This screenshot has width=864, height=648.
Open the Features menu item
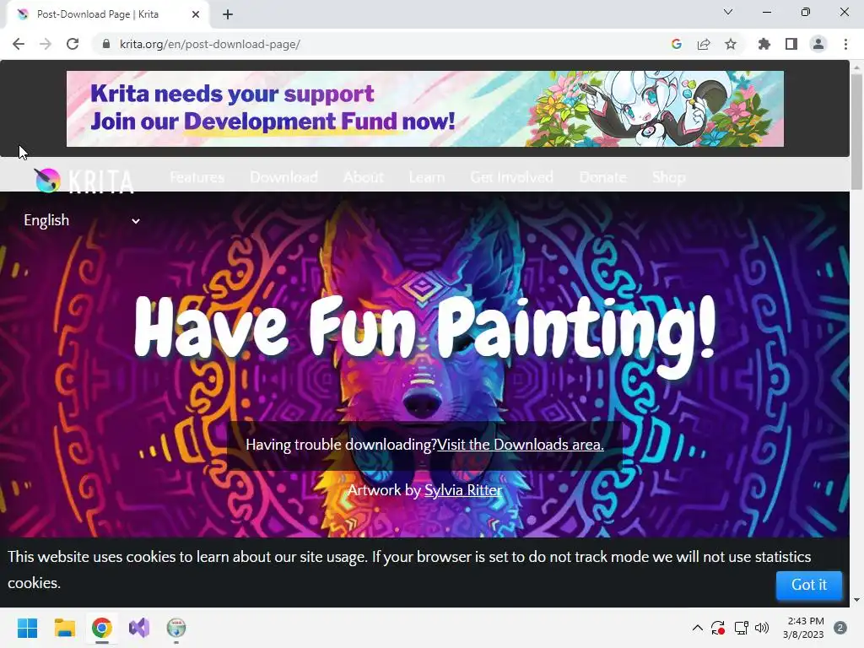coord(197,177)
